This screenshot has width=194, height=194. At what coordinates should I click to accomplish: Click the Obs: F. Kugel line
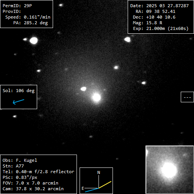tap(20, 160)
